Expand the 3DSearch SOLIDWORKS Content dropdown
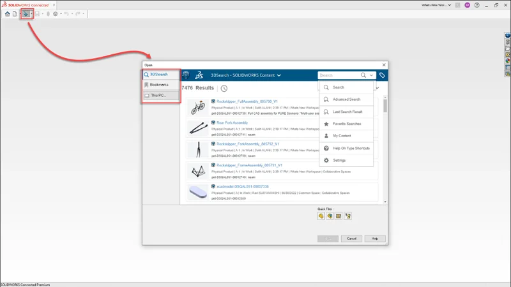Image resolution: width=511 pixels, height=287 pixels. tap(279, 75)
